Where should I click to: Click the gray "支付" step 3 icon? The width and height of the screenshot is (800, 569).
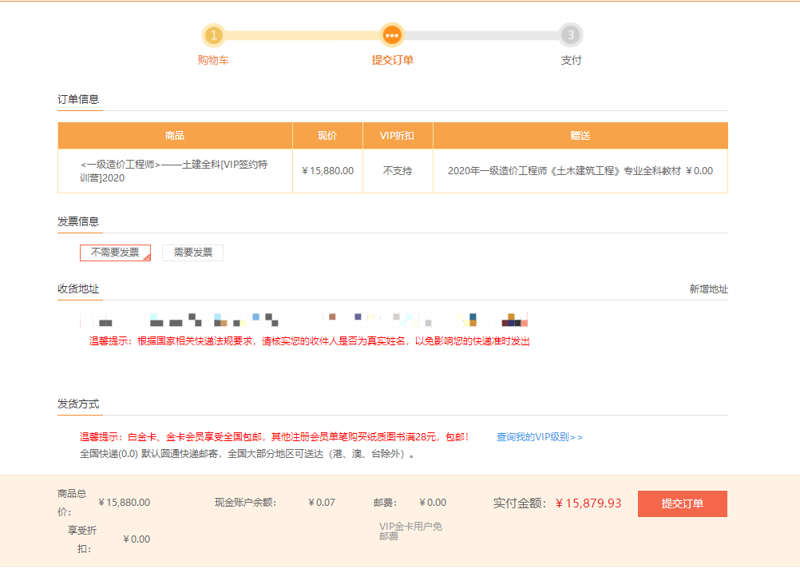point(570,36)
